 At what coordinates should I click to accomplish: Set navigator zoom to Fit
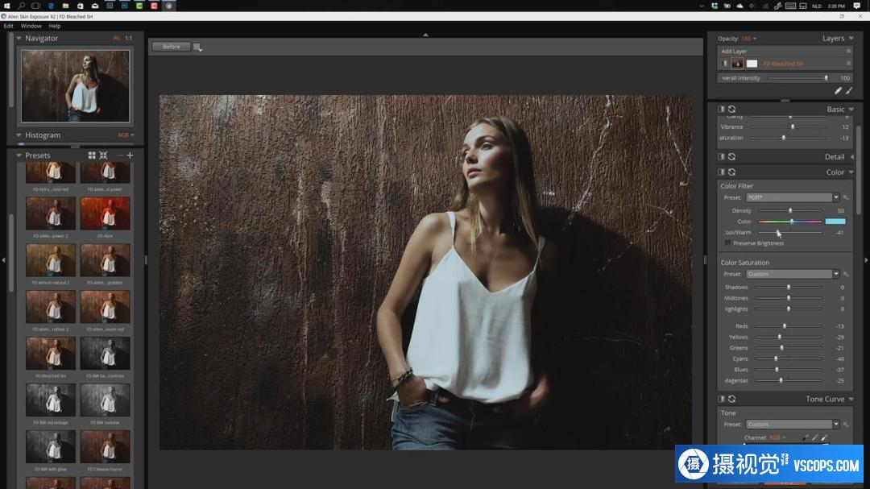117,39
